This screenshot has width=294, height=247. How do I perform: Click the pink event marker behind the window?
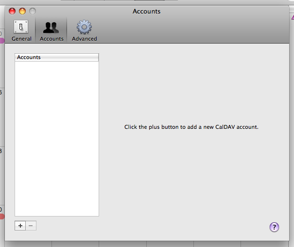tap(1, 41)
